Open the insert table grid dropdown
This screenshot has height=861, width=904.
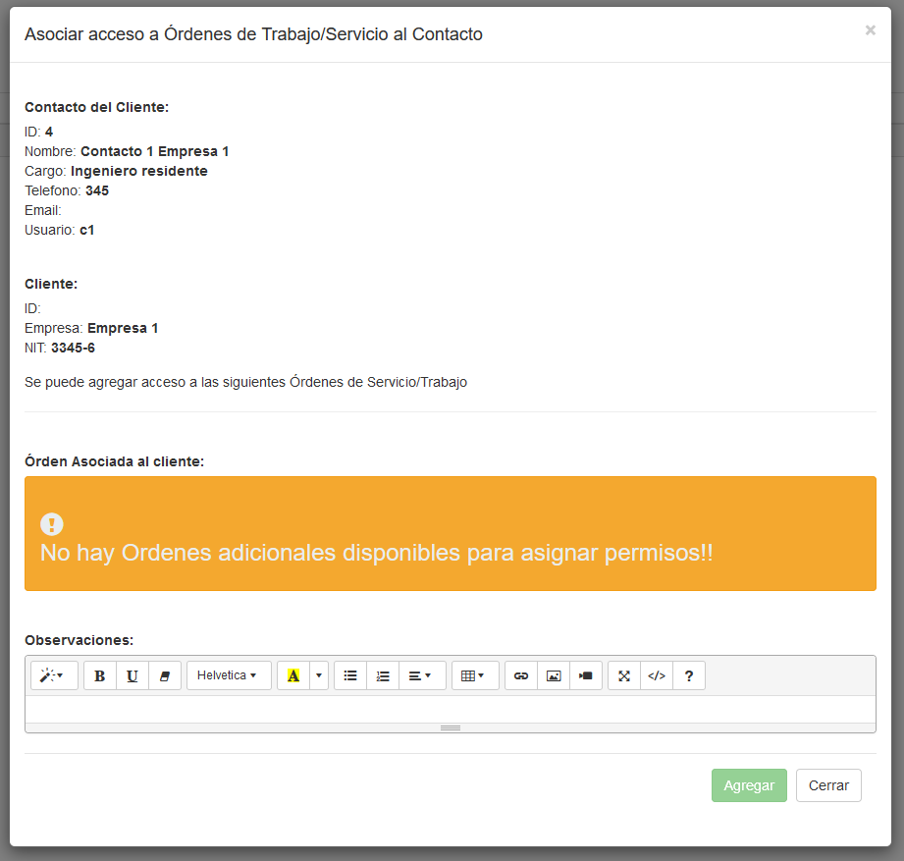click(474, 675)
